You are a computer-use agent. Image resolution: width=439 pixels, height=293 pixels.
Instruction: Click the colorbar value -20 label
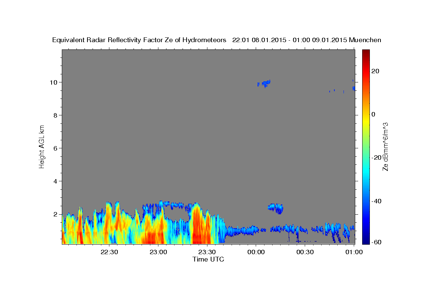click(376, 157)
